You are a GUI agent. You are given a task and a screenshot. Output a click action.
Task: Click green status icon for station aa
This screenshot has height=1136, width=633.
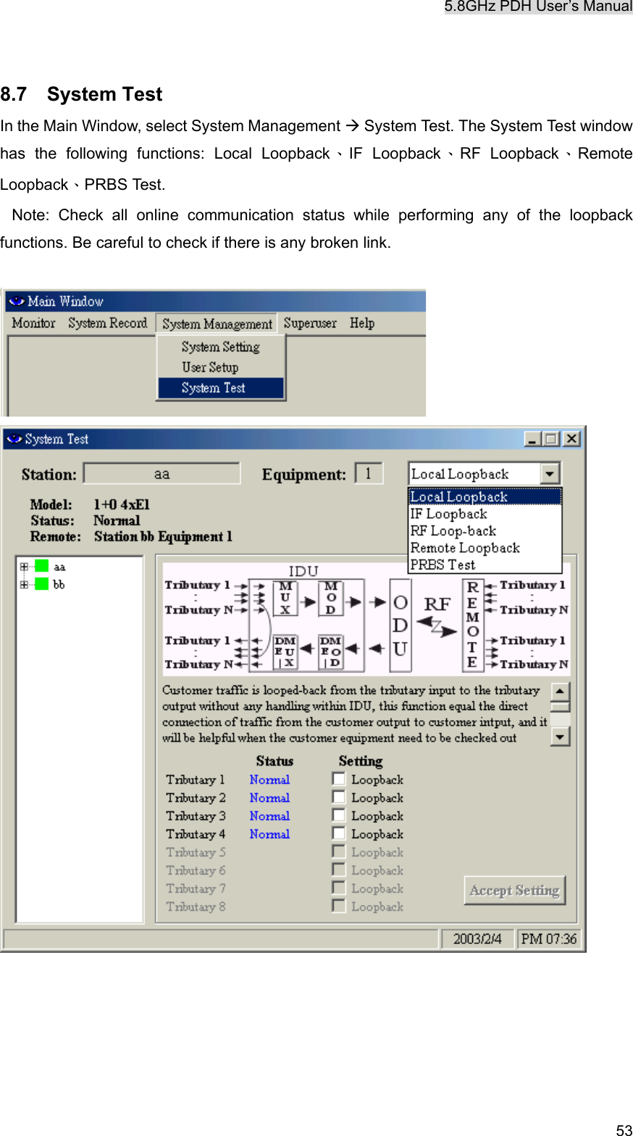point(41,567)
